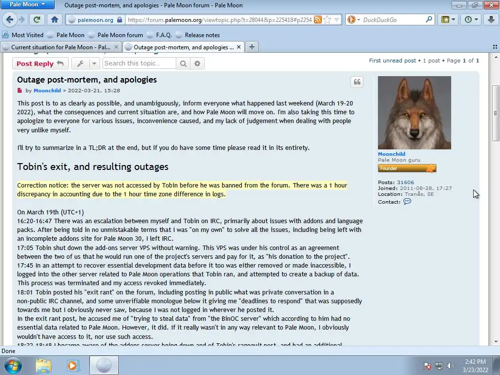
Task: Open the post title Outage post-mortem link
Action: coord(87,80)
